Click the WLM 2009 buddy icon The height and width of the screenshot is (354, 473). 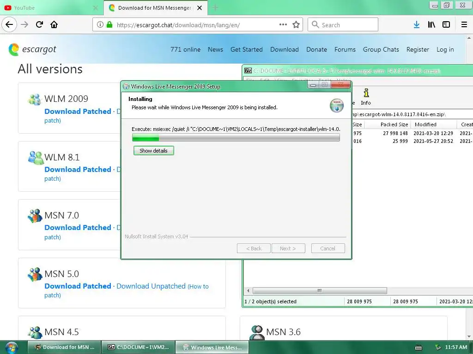[34, 99]
